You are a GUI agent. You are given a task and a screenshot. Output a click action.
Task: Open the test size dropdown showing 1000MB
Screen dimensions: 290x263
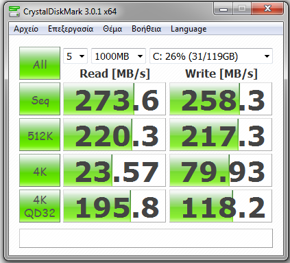point(119,56)
